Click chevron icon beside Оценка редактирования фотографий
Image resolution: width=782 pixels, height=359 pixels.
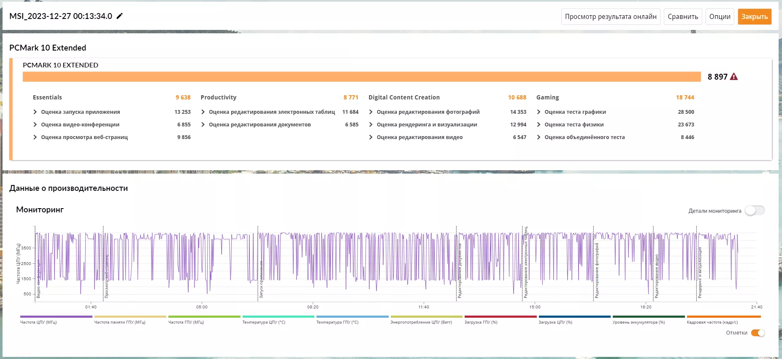(371, 112)
